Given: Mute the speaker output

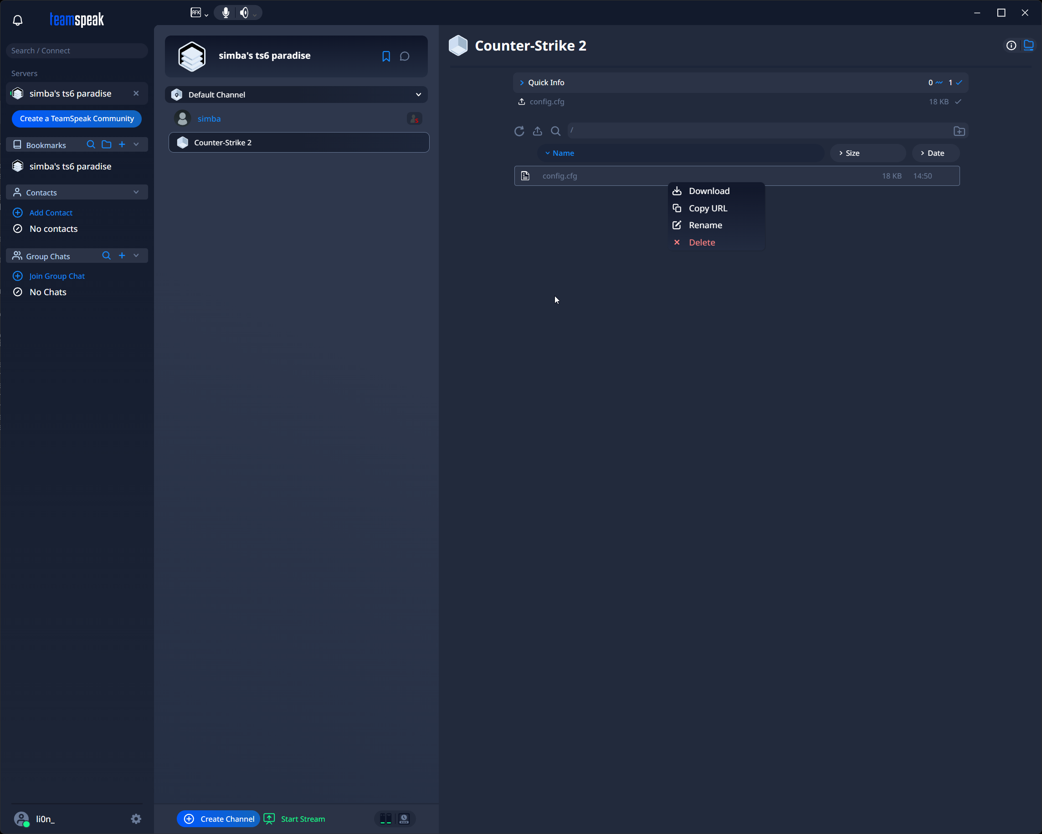Looking at the screenshot, I should [x=245, y=13].
